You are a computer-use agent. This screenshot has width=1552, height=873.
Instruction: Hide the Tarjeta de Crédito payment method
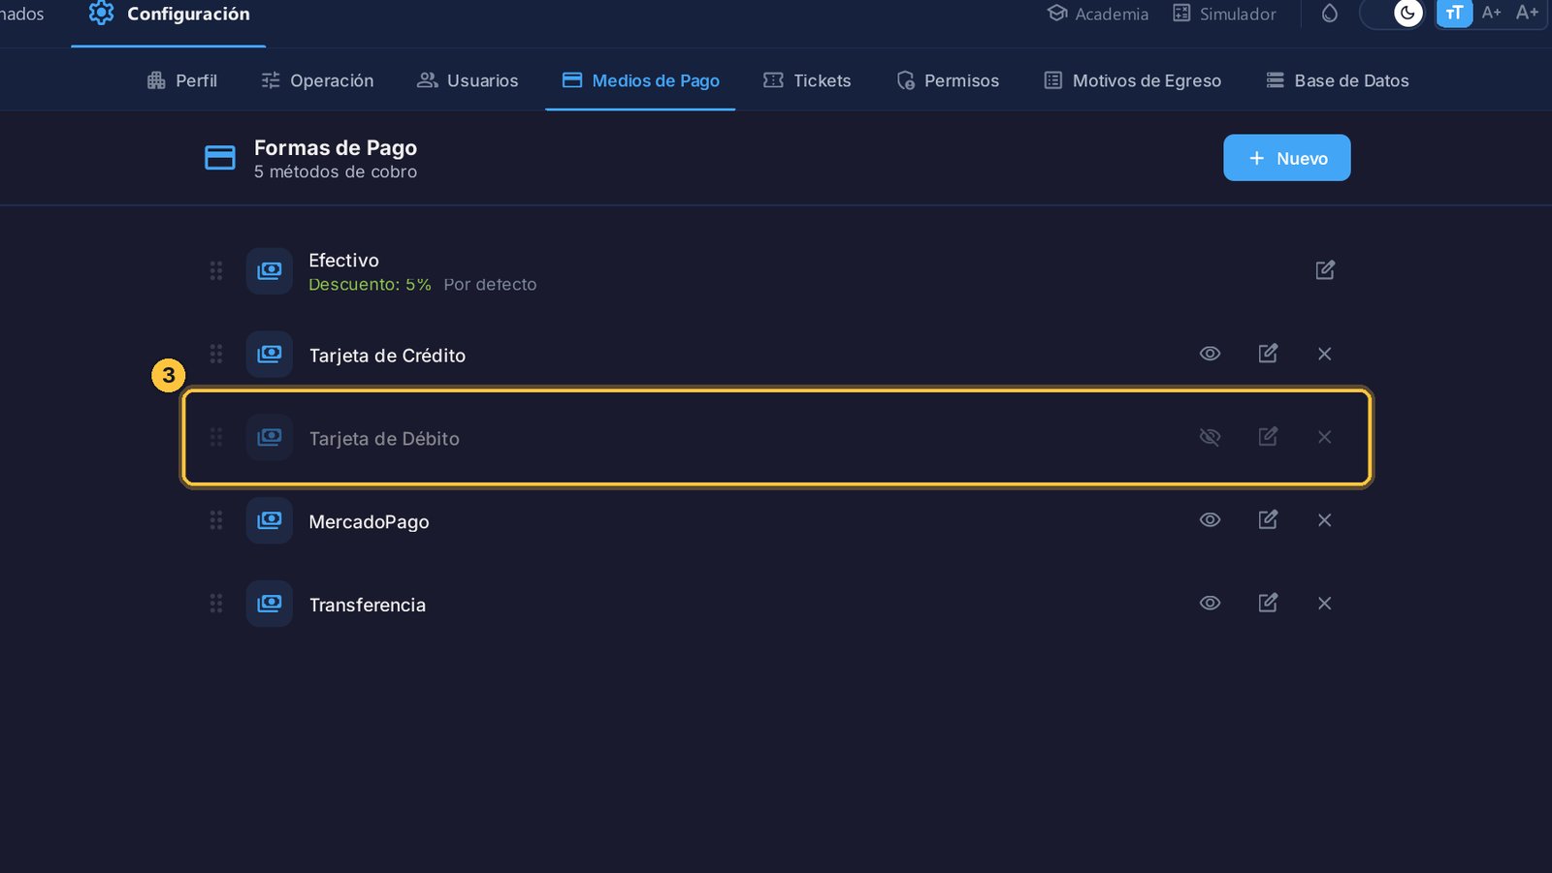click(1210, 354)
